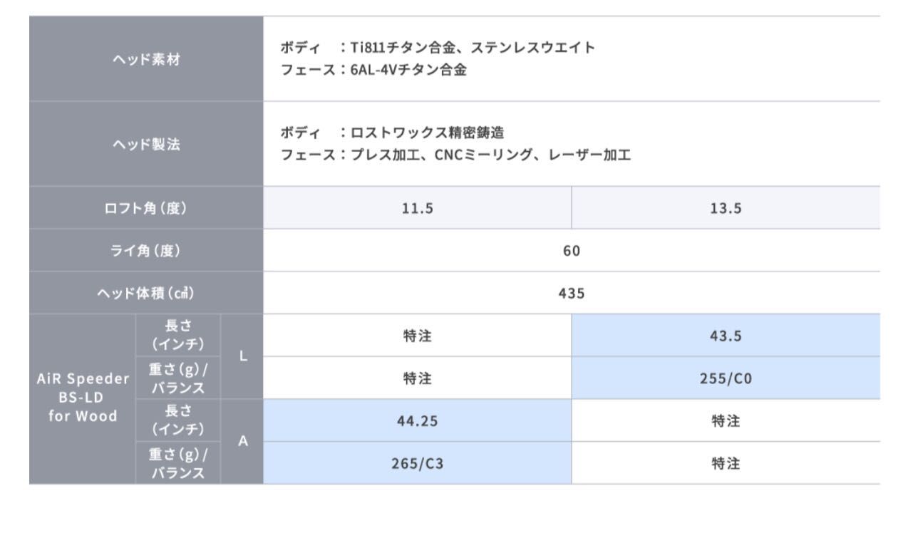Select the 11.5 loft angle cell
The height and width of the screenshot is (533, 903).
[x=417, y=208]
